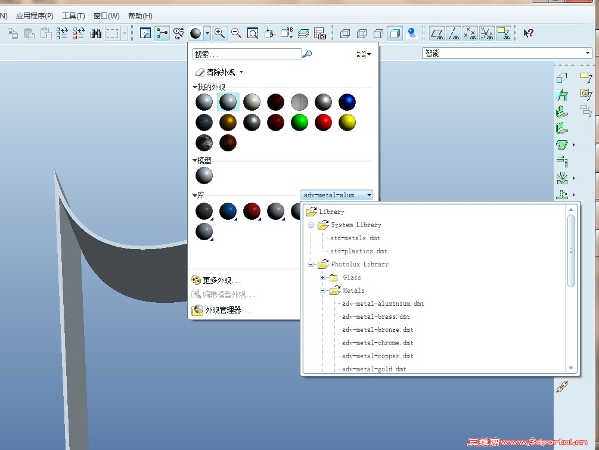Open the adv-metal-alum library dropdown
The width and height of the screenshot is (599, 450).
click(337, 195)
